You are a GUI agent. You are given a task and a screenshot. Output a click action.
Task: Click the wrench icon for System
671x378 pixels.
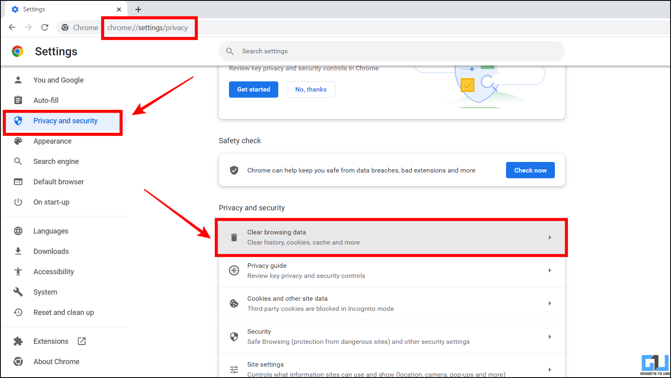18,292
